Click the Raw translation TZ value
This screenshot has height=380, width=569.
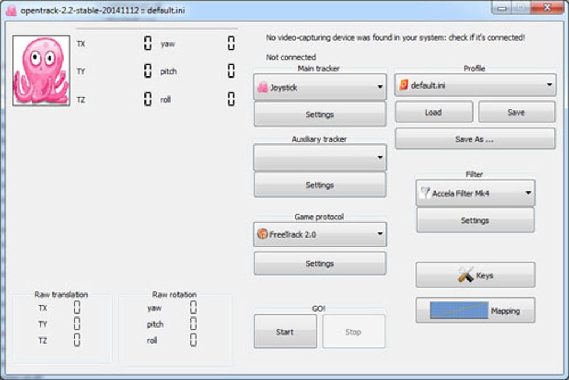click(x=77, y=340)
